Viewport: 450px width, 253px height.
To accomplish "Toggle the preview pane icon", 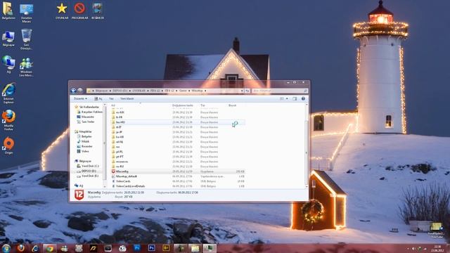I will (x=295, y=98).
